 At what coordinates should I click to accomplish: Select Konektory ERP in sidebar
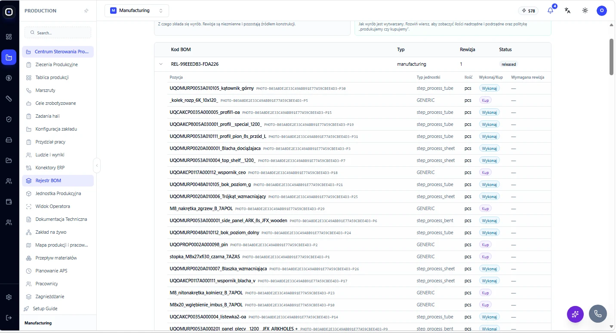click(x=58, y=168)
